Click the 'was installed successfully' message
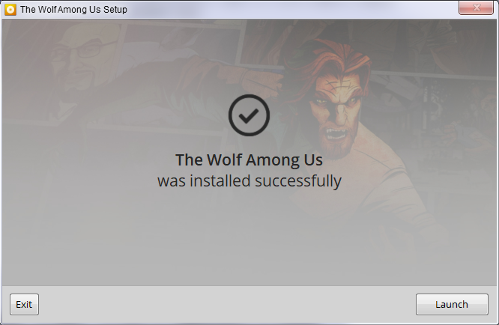 point(250,181)
